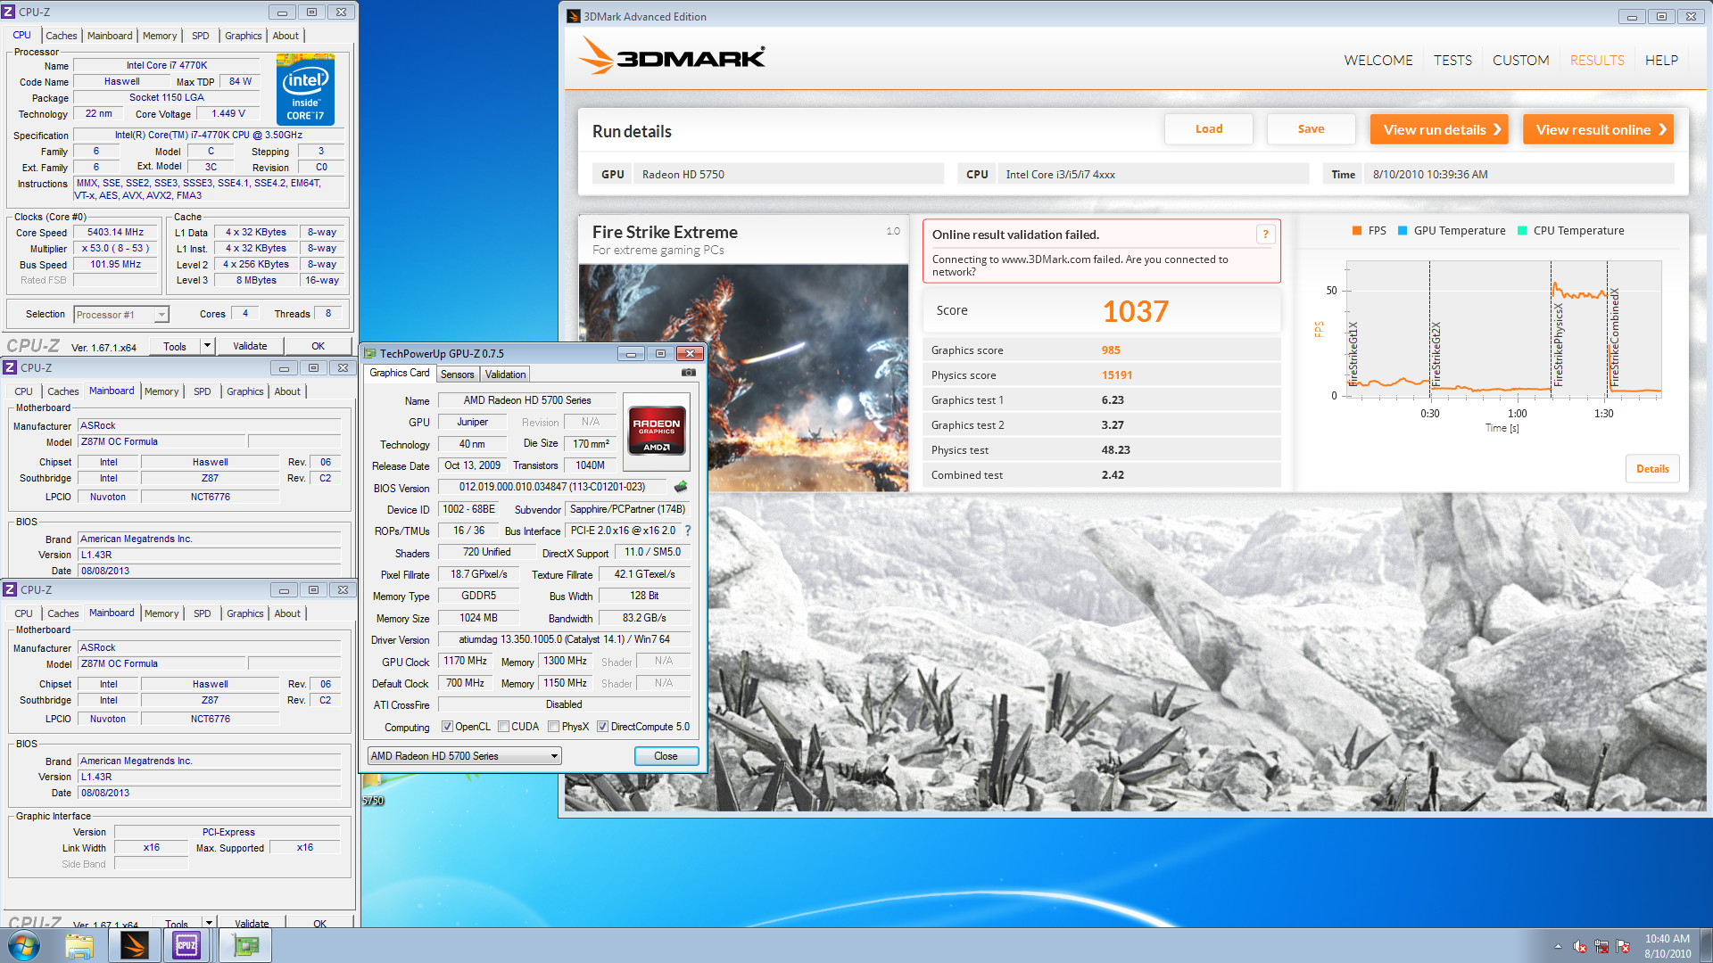This screenshot has height=963, width=1713.
Task: Toggle the CUDA checkbox in GPU-Z
Action: click(503, 727)
